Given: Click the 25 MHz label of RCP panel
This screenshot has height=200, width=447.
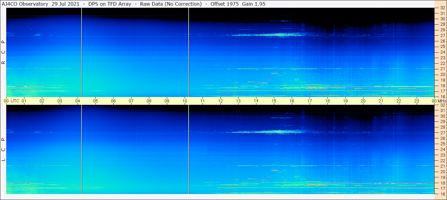Looking at the screenshot, I should click(442, 47).
